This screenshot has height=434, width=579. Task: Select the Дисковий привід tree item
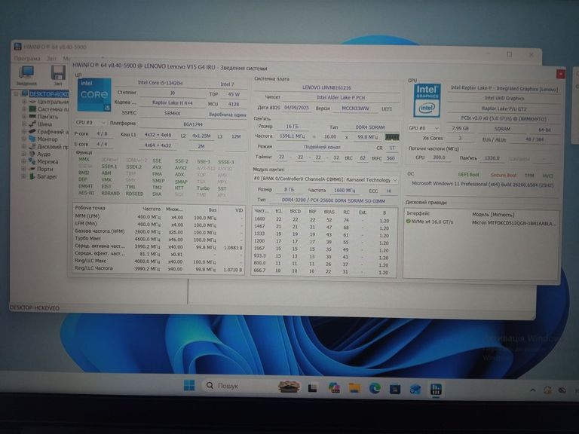[x=53, y=146]
